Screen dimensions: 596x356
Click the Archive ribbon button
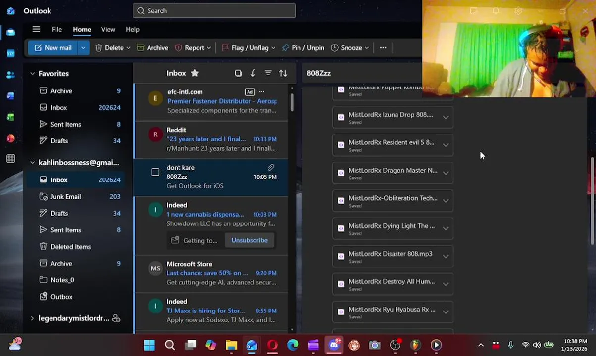pyautogui.click(x=152, y=48)
